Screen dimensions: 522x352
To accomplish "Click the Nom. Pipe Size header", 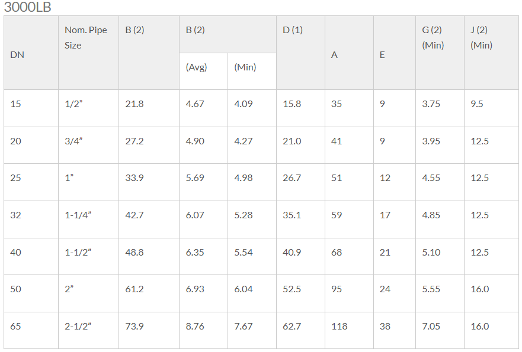I will (88, 53).
